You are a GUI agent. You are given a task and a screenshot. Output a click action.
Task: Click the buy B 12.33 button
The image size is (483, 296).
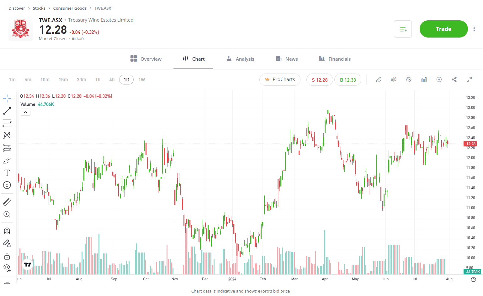coord(348,80)
